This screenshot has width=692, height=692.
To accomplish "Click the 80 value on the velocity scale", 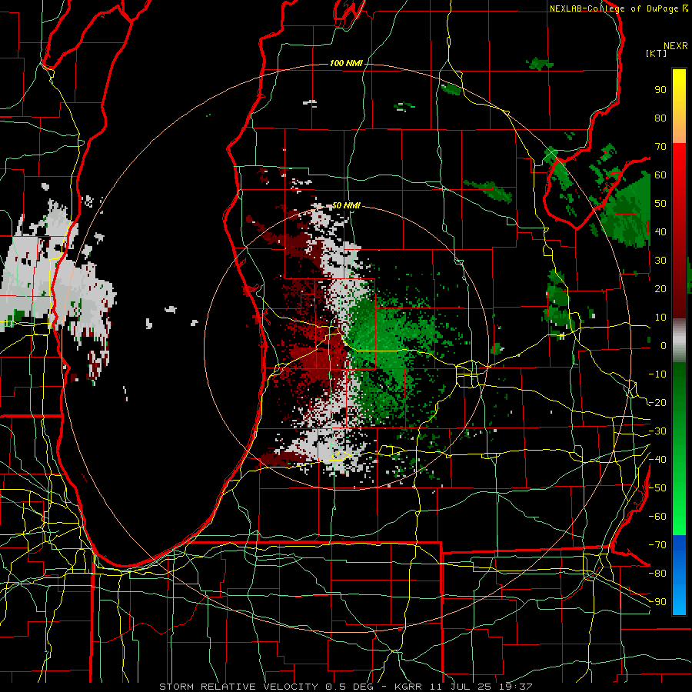I will [x=660, y=118].
